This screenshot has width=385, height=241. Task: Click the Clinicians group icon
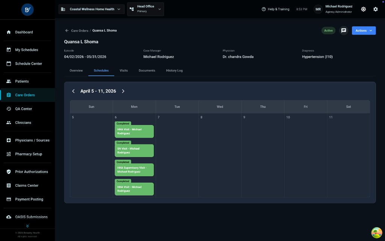click(9, 123)
